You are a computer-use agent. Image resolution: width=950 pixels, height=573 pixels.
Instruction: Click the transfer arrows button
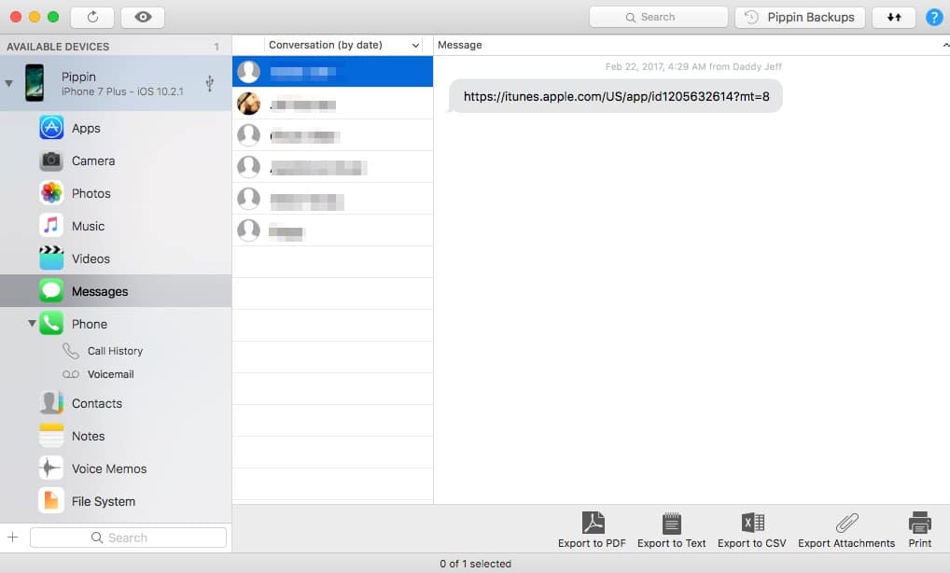pos(894,17)
